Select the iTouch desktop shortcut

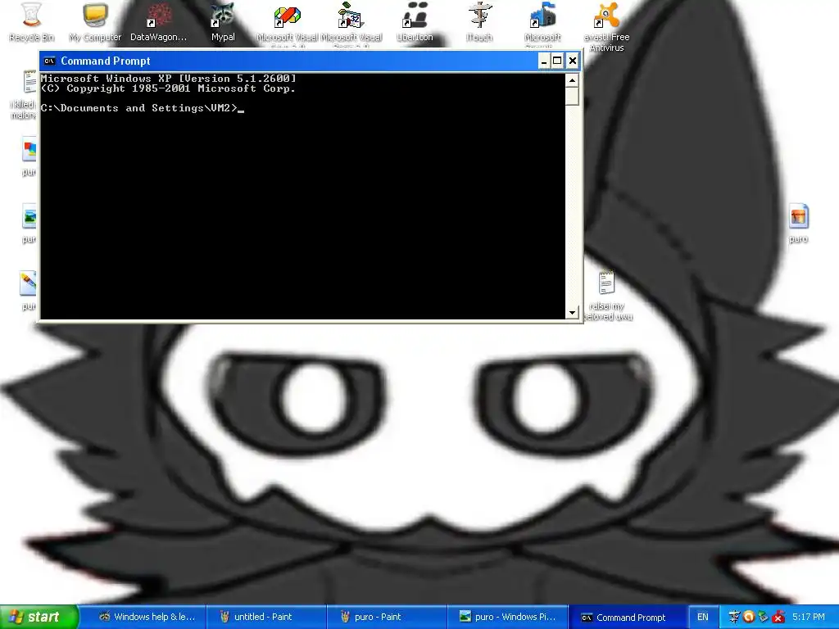tap(478, 21)
